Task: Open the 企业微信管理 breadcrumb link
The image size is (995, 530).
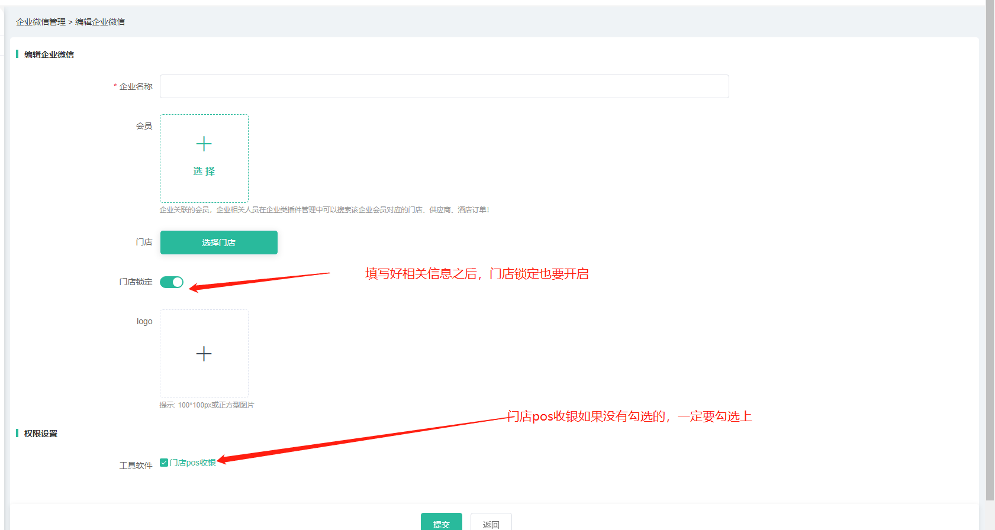Action: coord(41,22)
